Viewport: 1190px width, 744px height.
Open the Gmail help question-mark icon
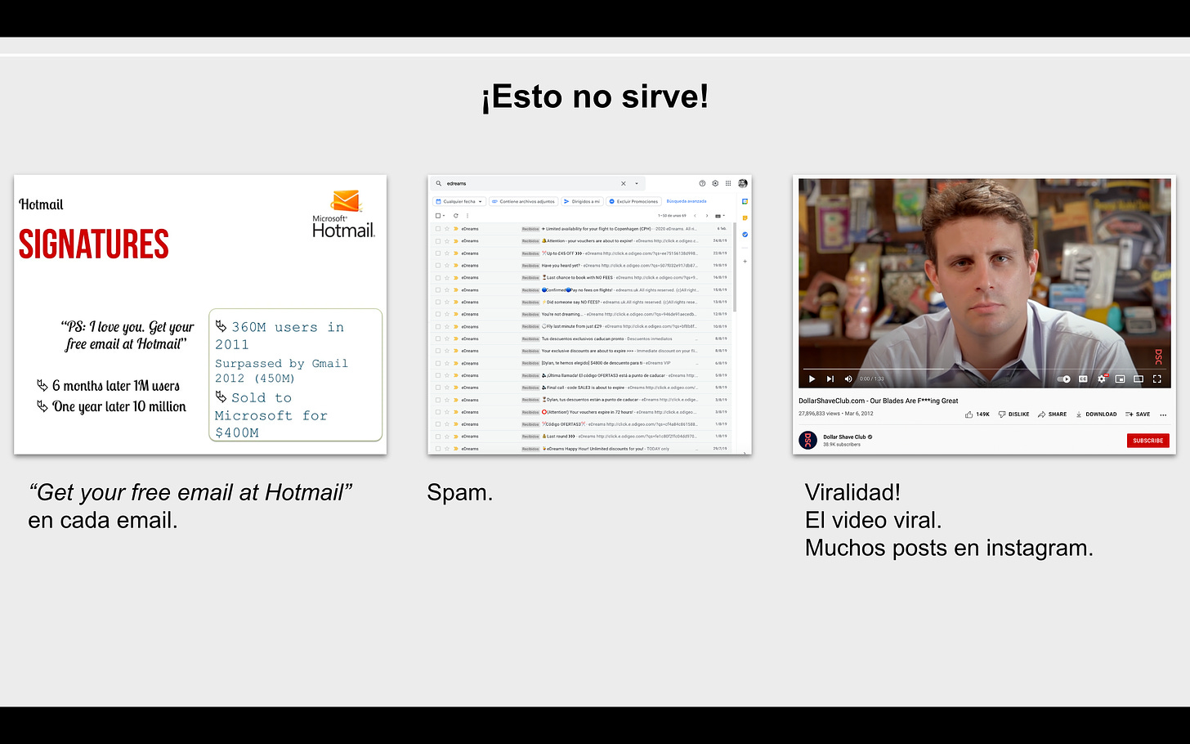pos(702,183)
